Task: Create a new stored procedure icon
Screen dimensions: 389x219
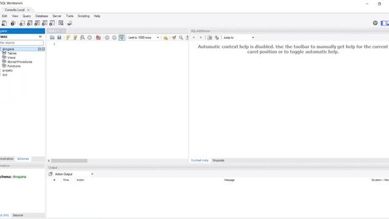Action: coord(44,23)
